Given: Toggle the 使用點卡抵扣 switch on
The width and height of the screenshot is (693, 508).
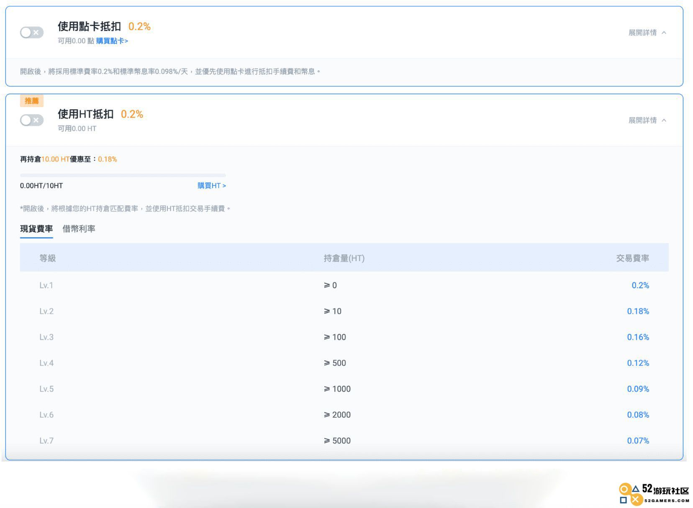Looking at the screenshot, I should 32,33.
